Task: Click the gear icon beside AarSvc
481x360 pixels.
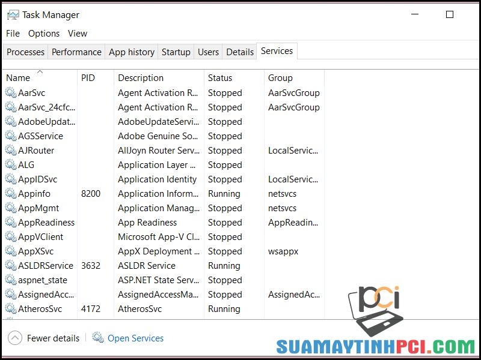Action: click(11, 92)
